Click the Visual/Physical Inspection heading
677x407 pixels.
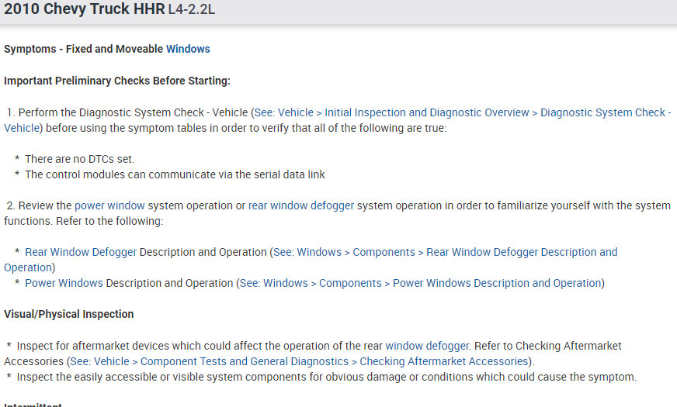(x=69, y=314)
